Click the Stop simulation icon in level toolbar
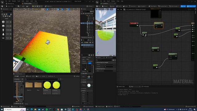 point(38,6)
